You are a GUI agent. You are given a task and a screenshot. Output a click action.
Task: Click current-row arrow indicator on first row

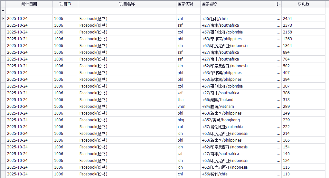[x=3, y=19]
